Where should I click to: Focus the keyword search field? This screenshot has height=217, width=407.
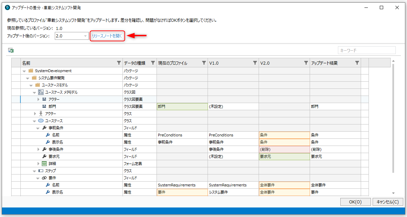367,50
